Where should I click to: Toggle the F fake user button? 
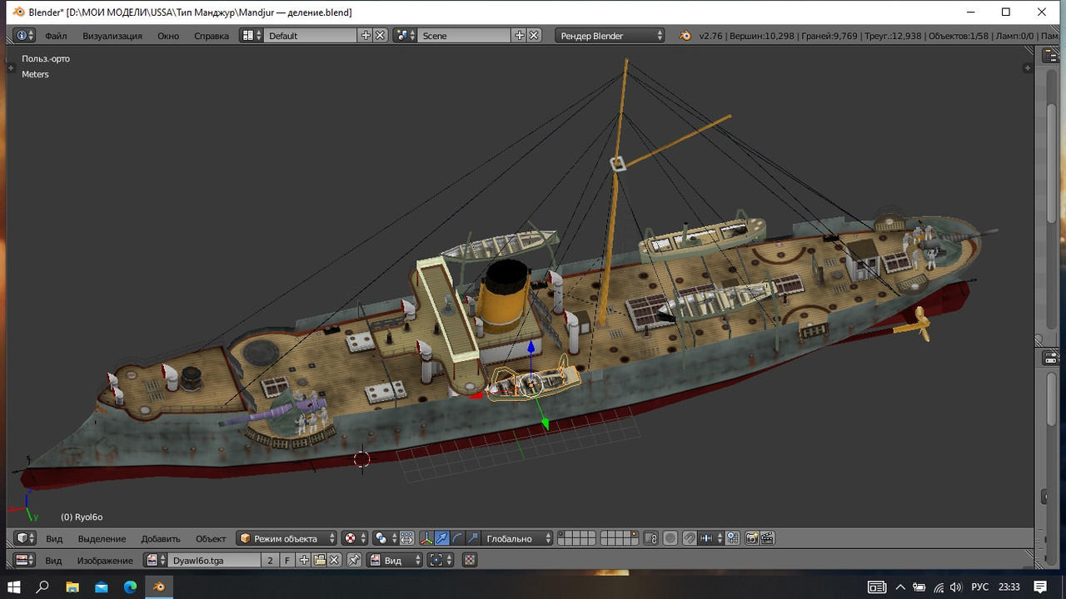click(287, 560)
